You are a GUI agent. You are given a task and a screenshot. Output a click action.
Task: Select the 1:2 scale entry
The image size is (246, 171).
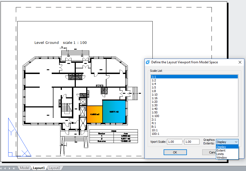(194, 80)
